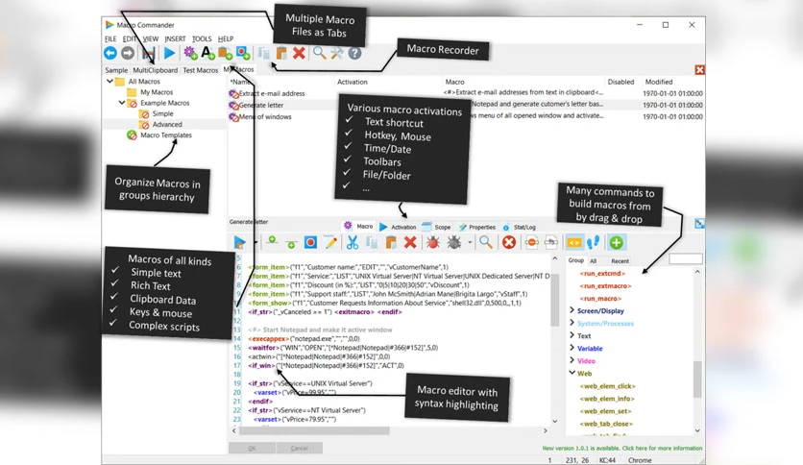Image resolution: width=803 pixels, height=465 pixels.
Task: Click the red minus command icon
Action: tap(531, 242)
